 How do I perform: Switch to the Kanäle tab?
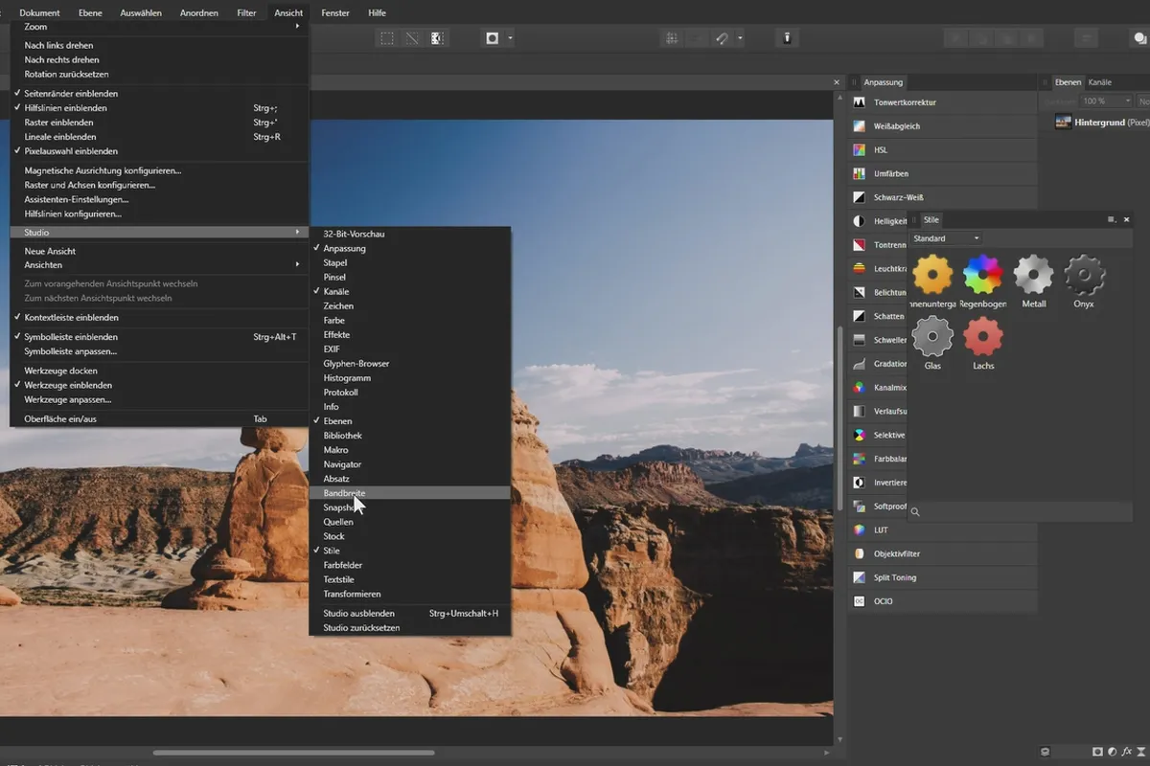[1099, 82]
